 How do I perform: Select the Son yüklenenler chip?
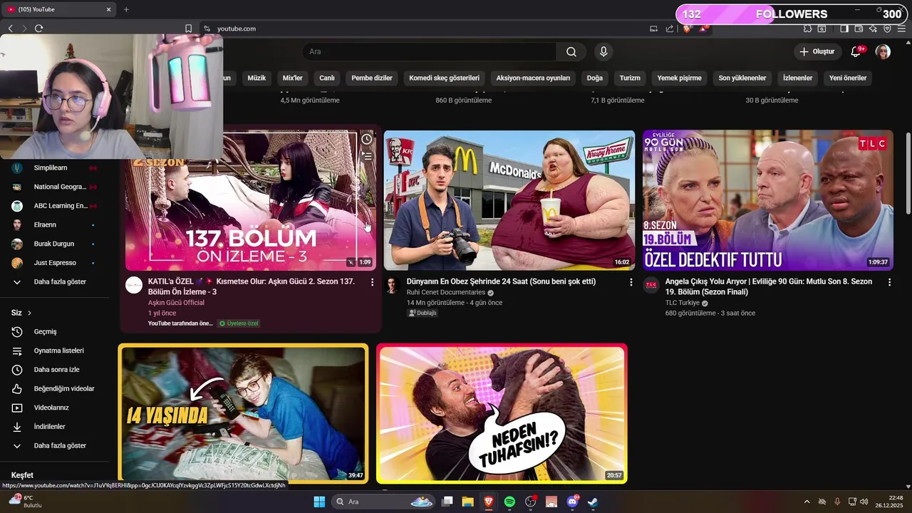click(x=742, y=78)
